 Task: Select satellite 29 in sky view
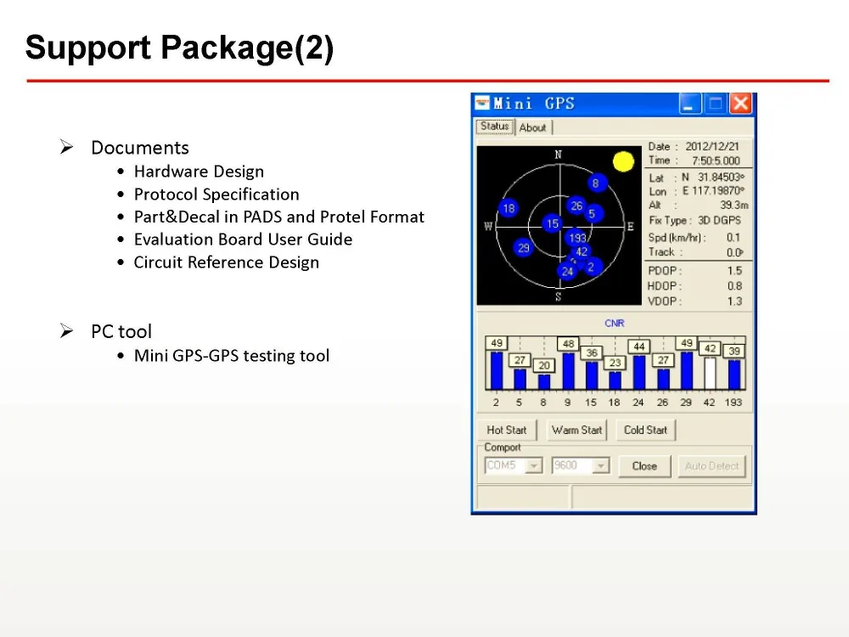(523, 248)
